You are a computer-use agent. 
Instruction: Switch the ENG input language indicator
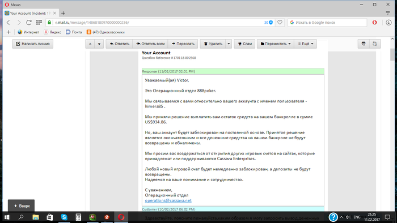357,217
